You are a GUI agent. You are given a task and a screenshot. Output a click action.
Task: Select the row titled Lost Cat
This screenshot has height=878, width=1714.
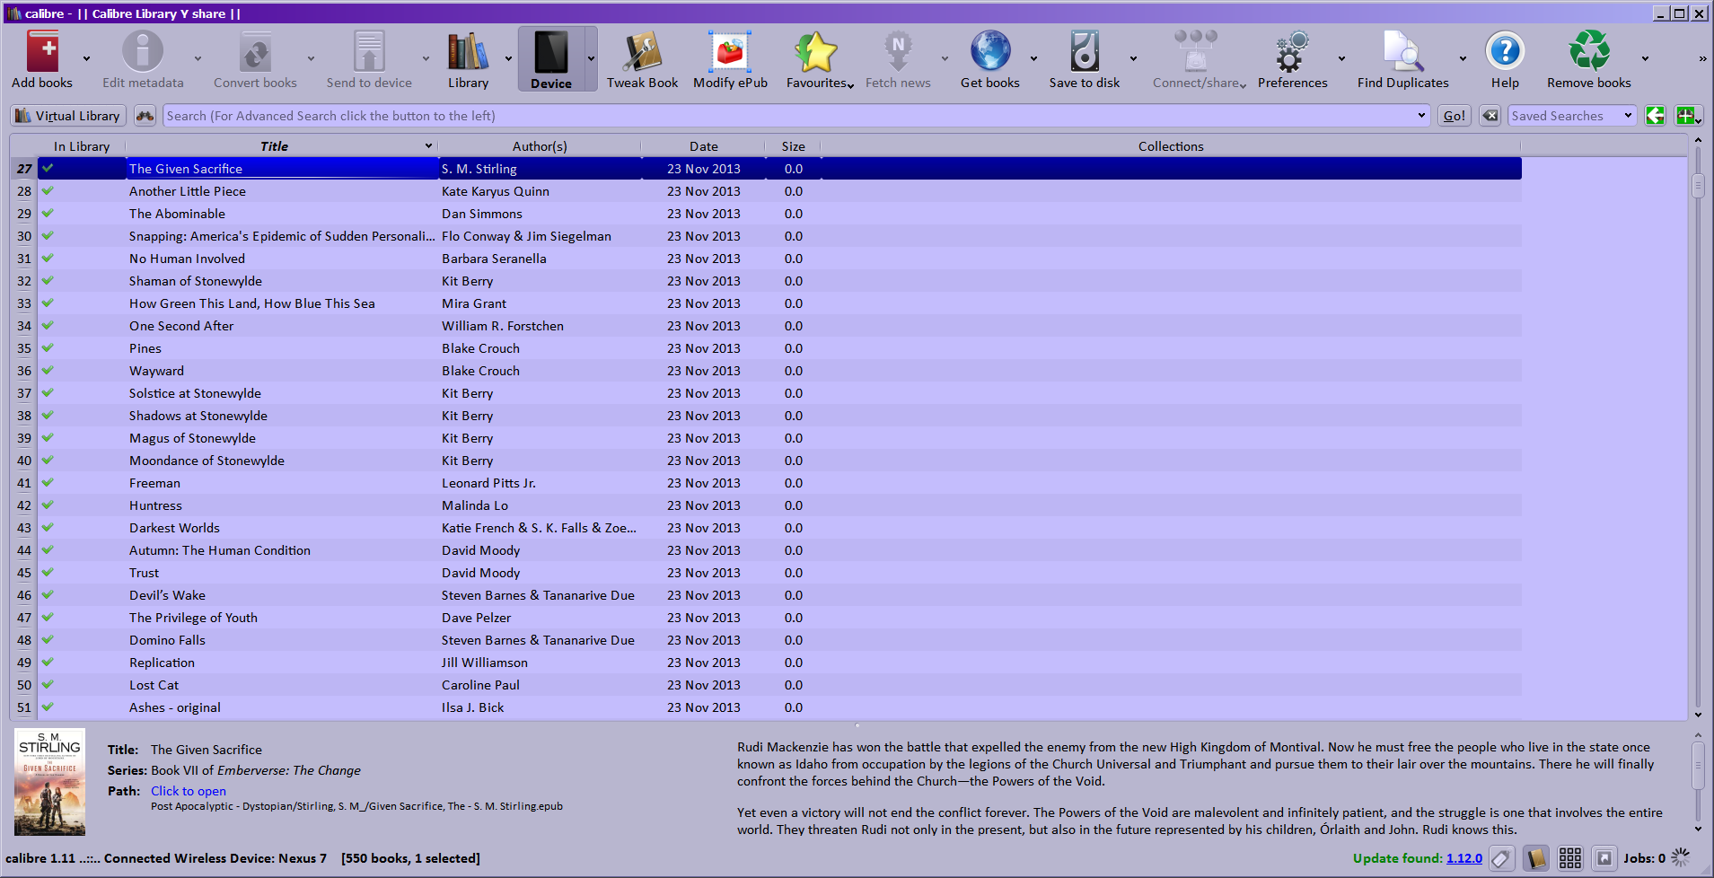pos(779,685)
